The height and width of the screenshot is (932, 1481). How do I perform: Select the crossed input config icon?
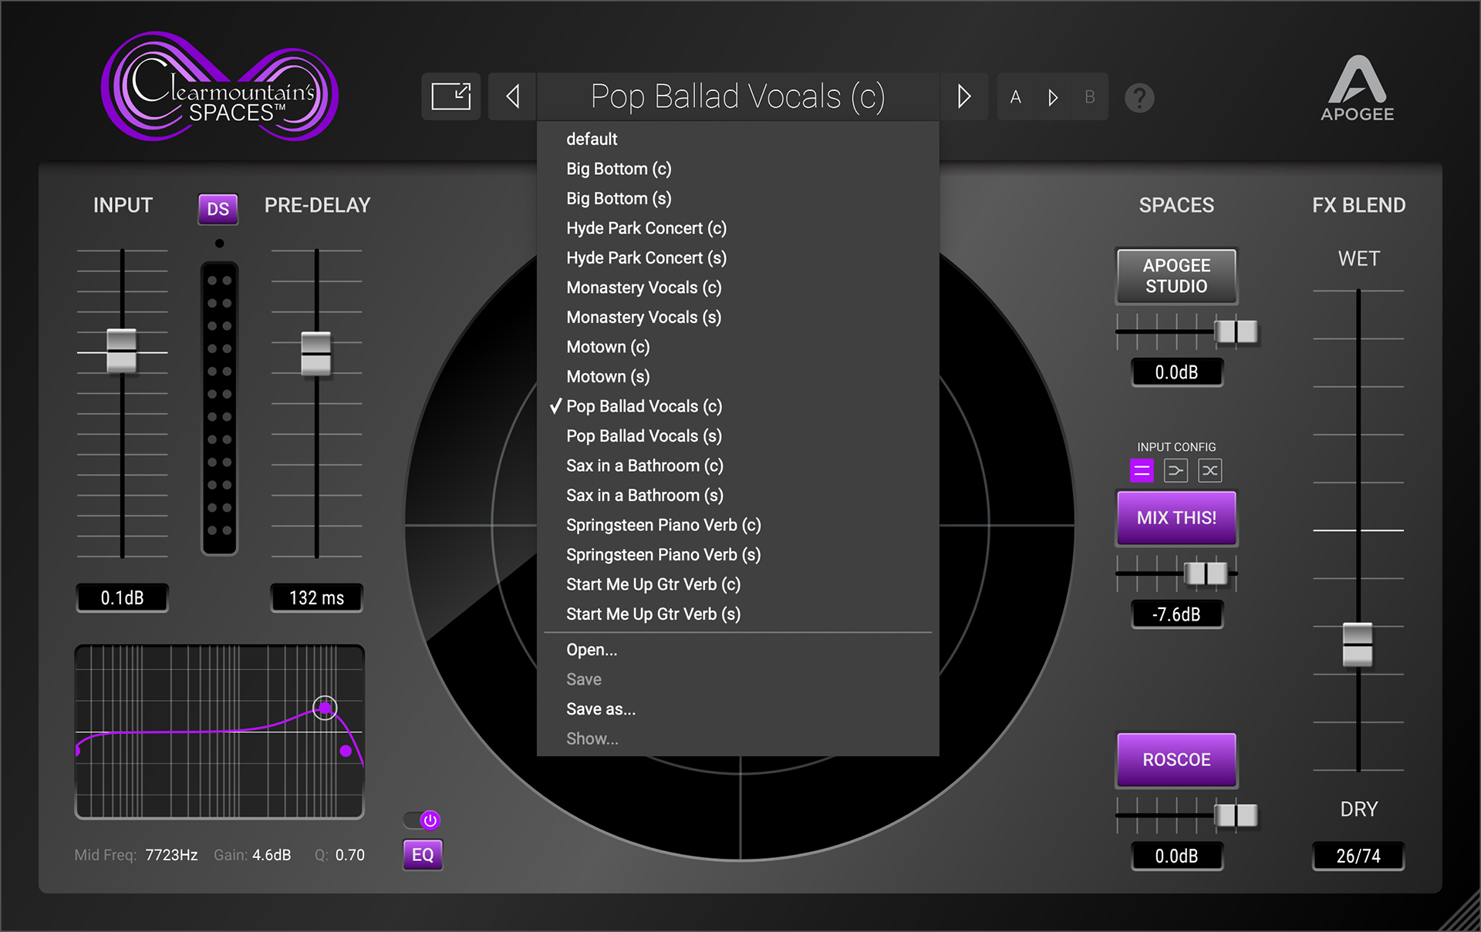pos(1209,470)
